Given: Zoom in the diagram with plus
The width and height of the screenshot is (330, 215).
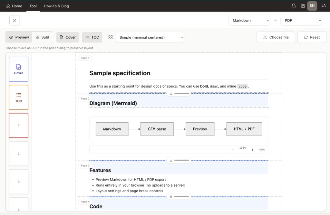Looking at the screenshot, I should point(252,150).
